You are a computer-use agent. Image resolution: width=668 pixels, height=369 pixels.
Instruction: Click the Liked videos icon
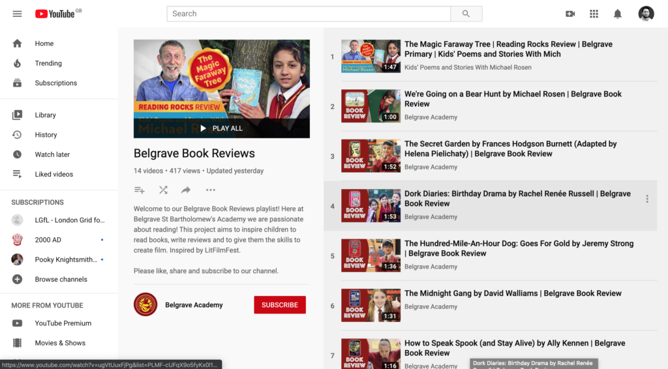point(17,174)
